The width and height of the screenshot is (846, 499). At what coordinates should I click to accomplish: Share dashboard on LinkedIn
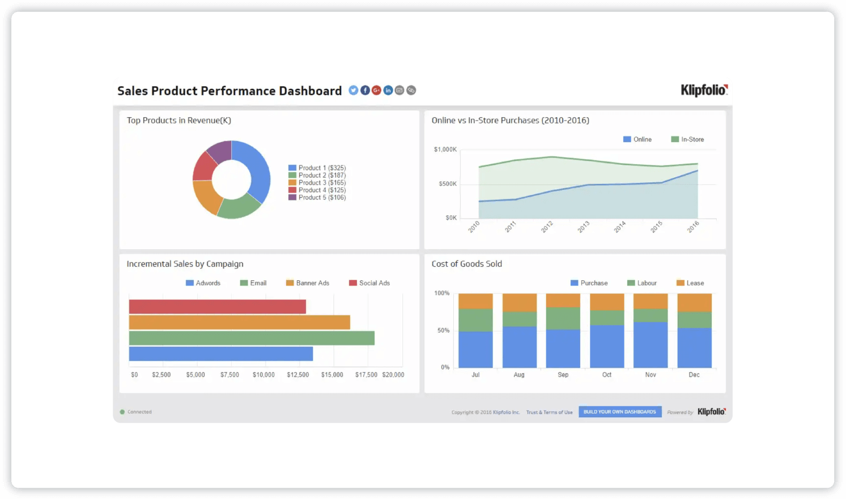click(x=388, y=90)
